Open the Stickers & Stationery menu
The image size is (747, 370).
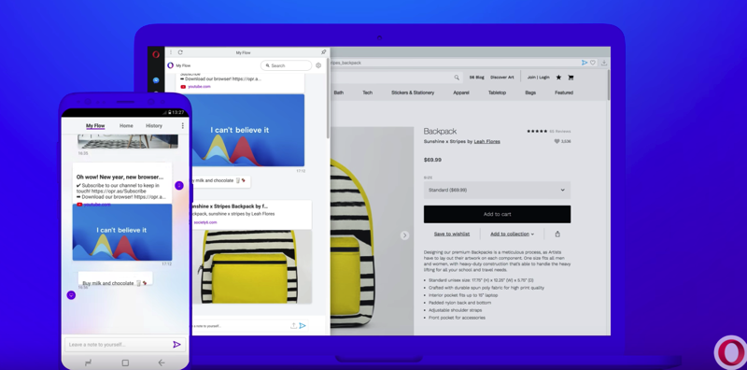tap(413, 92)
